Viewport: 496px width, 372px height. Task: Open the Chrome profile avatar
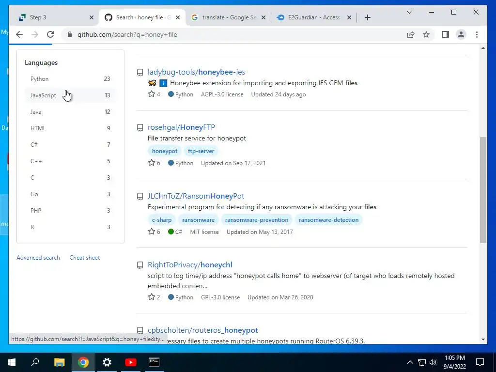point(461,34)
